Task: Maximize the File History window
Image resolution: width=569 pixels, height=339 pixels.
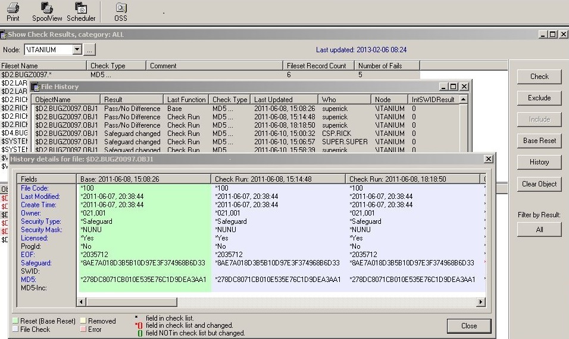Action: point(454,87)
